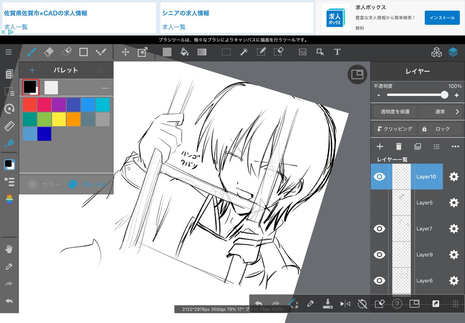
Task: Hide Layer10 using its eye icon
Action: coord(379,177)
